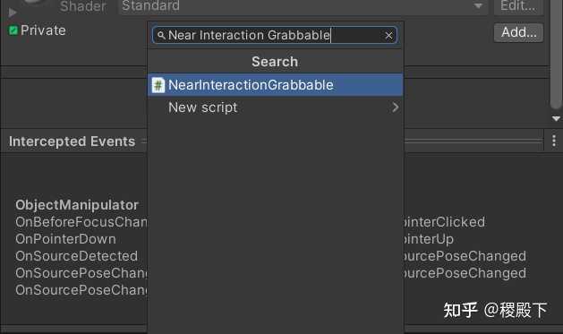Open the Shader Standard dropdown
The height and width of the screenshot is (334, 563).
coord(303,6)
